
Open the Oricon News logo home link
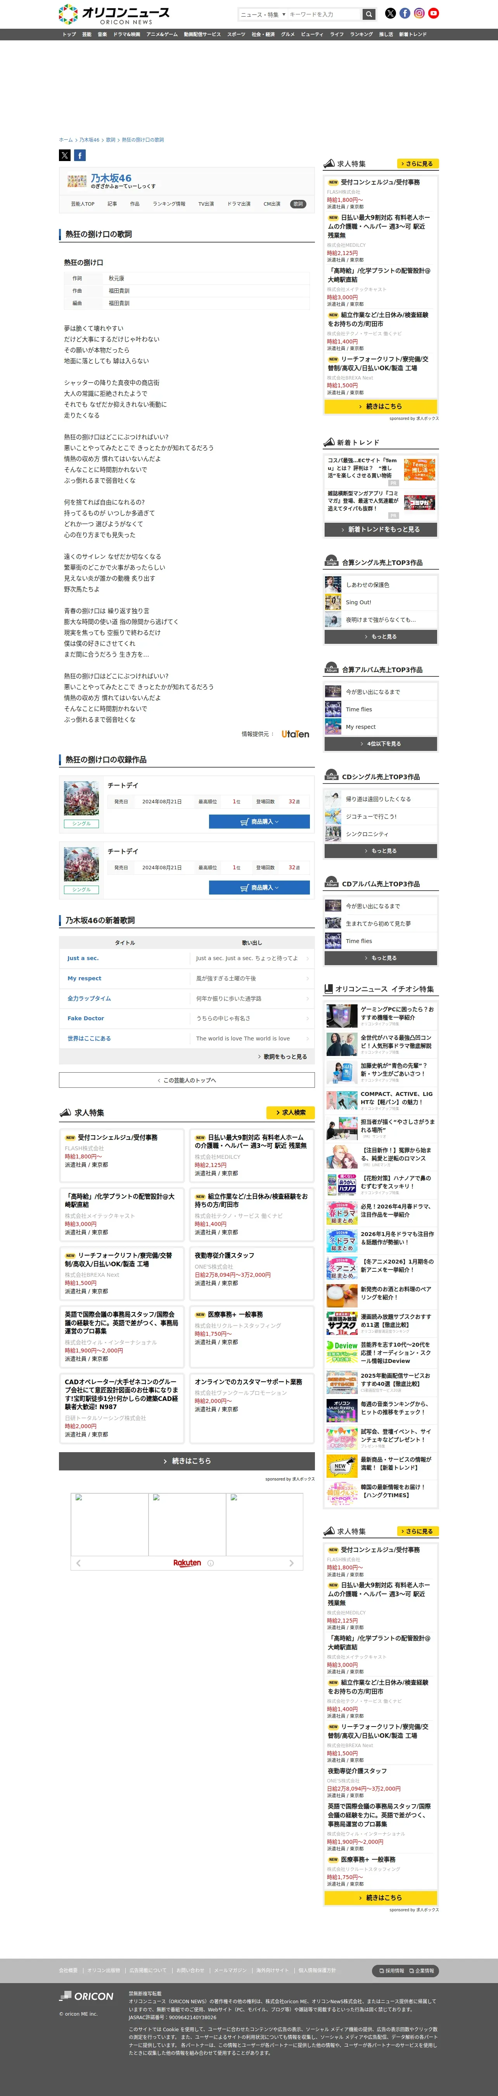click(x=114, y=14)
